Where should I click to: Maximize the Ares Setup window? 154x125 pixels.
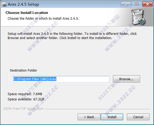click(137, 4)
